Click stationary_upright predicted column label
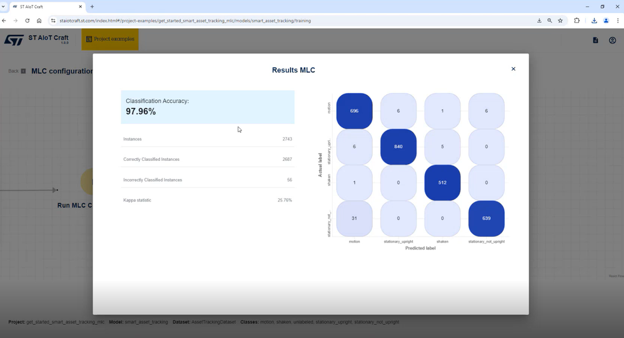This screenshot has width=624, height=338. (399, 241)
